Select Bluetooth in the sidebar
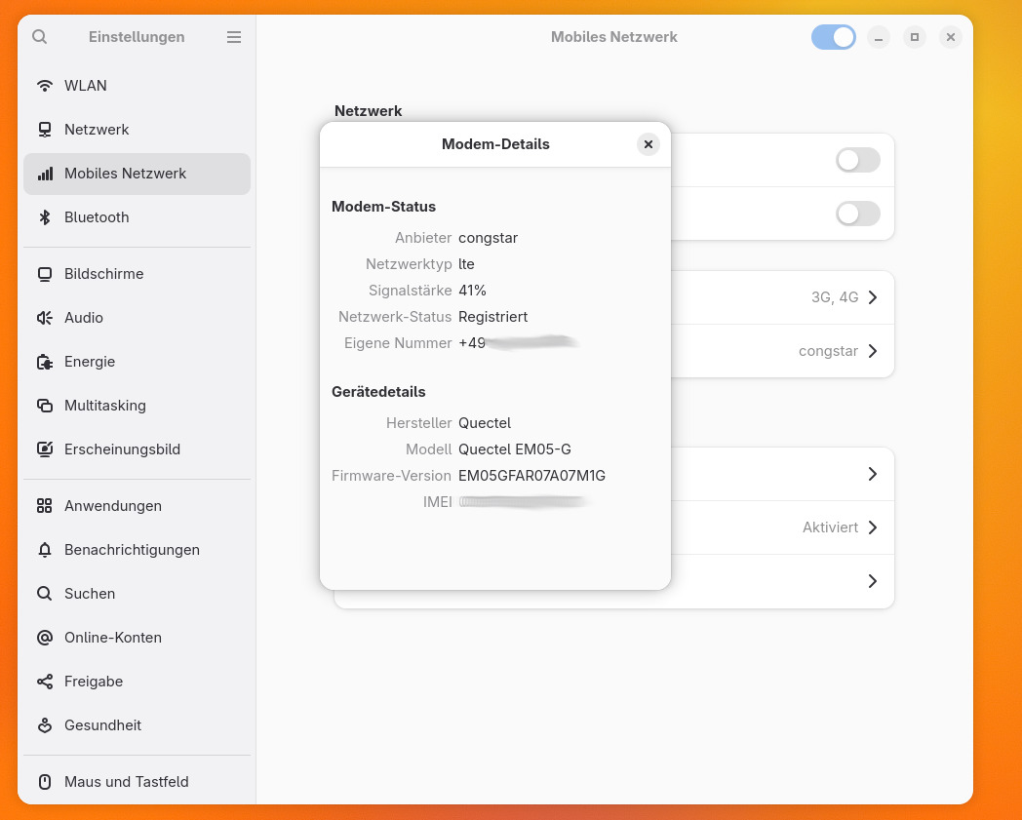 tap(137, 217)
